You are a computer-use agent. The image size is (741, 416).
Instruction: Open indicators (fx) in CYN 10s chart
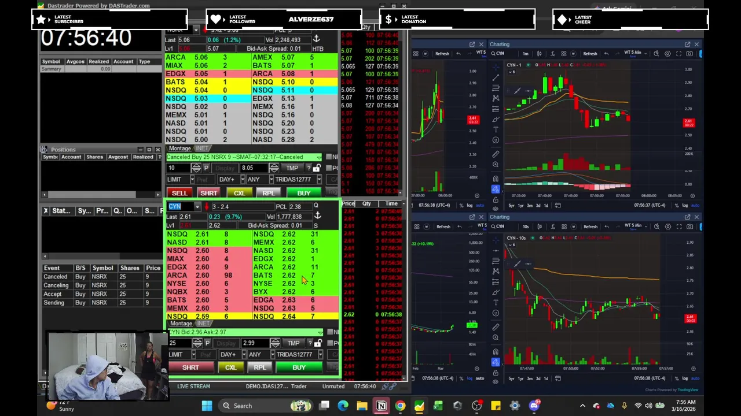point(552,226)
